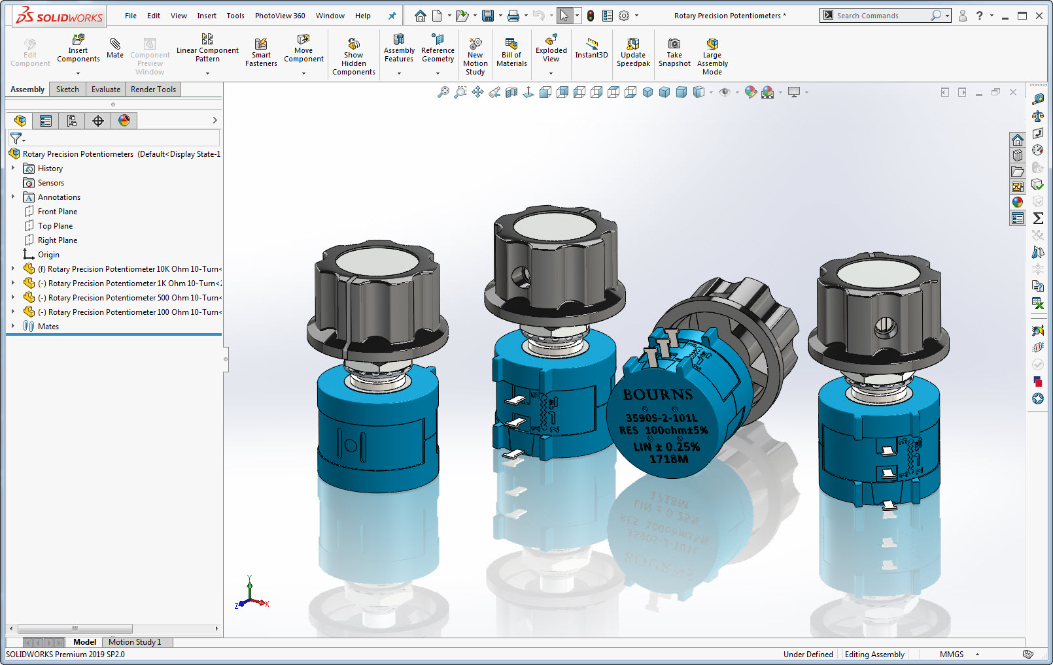This screenshot has width=1053, height=665.
Task: Open the Tools menu
Action: point(235,16)
